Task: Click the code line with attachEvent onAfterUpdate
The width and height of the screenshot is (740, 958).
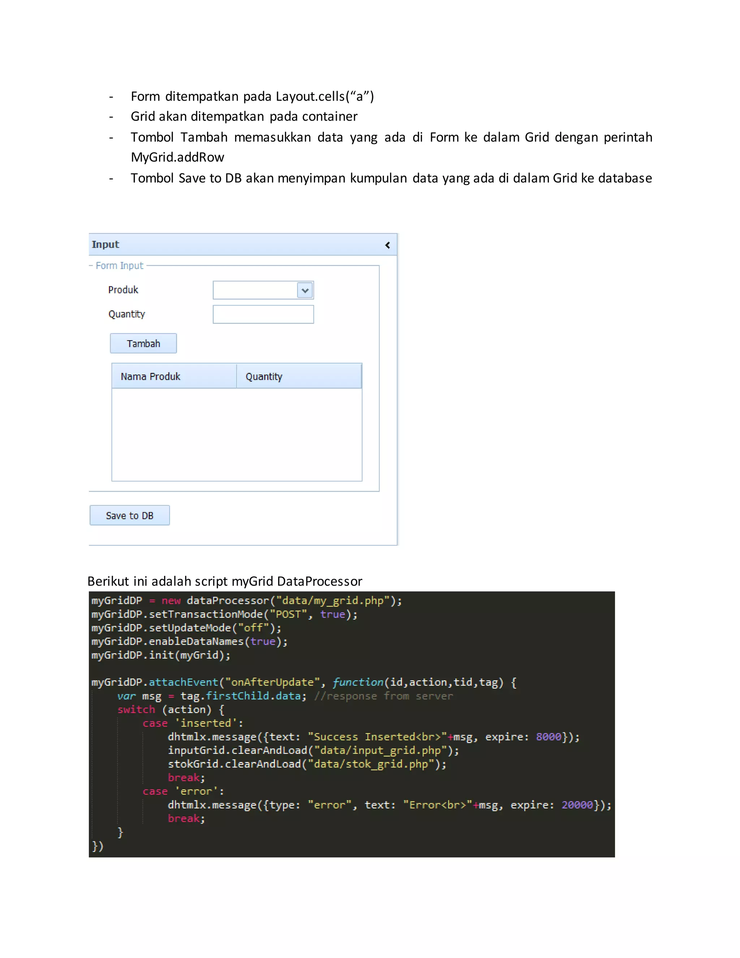Action: click(304, 683)
